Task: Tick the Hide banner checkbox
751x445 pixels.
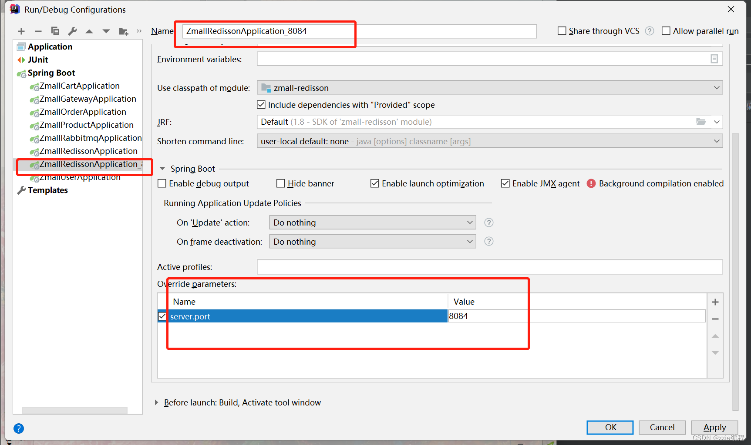Action: (x=281, y=183)
